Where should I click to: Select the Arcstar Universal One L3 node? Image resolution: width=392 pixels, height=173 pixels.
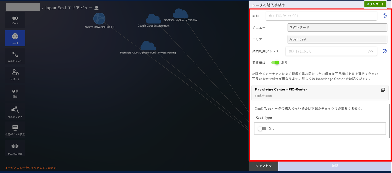(x=99, y=19)
